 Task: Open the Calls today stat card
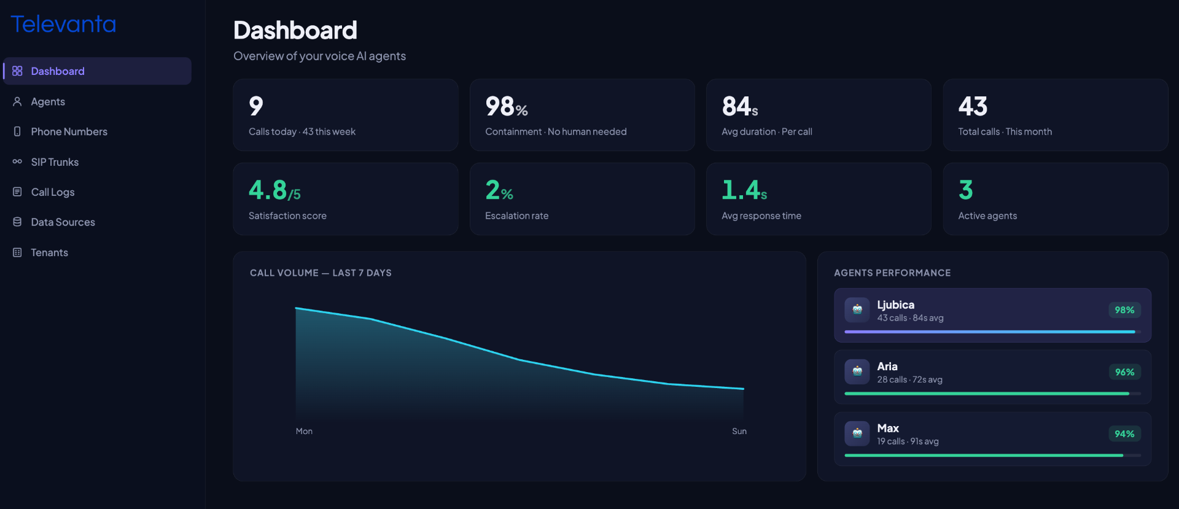(x=346, y=115)
